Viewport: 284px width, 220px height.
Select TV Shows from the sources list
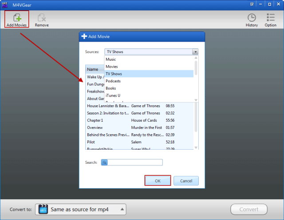tap(149, 73)
